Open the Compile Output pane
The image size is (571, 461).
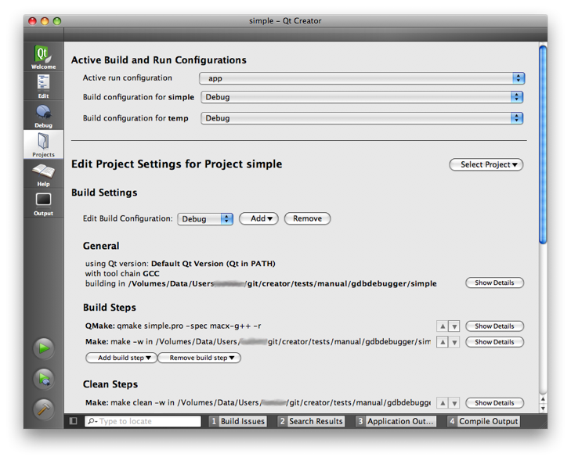click(483, 421)
